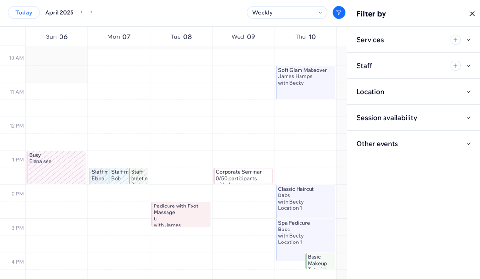Expand the Location filter section
480x279 pixels.
pos(468,92)
